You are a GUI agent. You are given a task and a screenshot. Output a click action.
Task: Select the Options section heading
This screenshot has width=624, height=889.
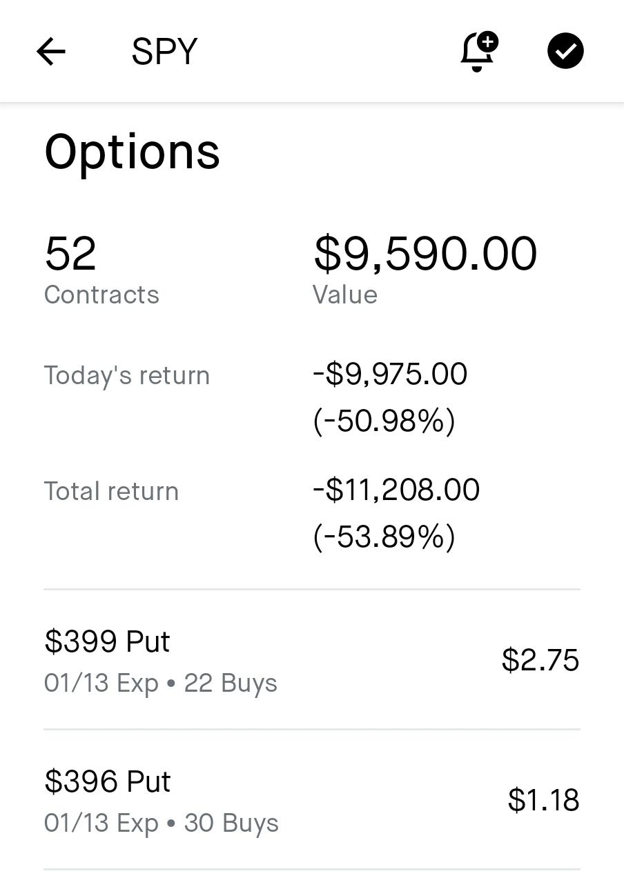point(132,152)
